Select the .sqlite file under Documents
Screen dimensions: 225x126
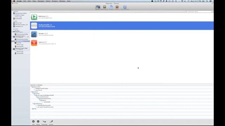(41, 89)
